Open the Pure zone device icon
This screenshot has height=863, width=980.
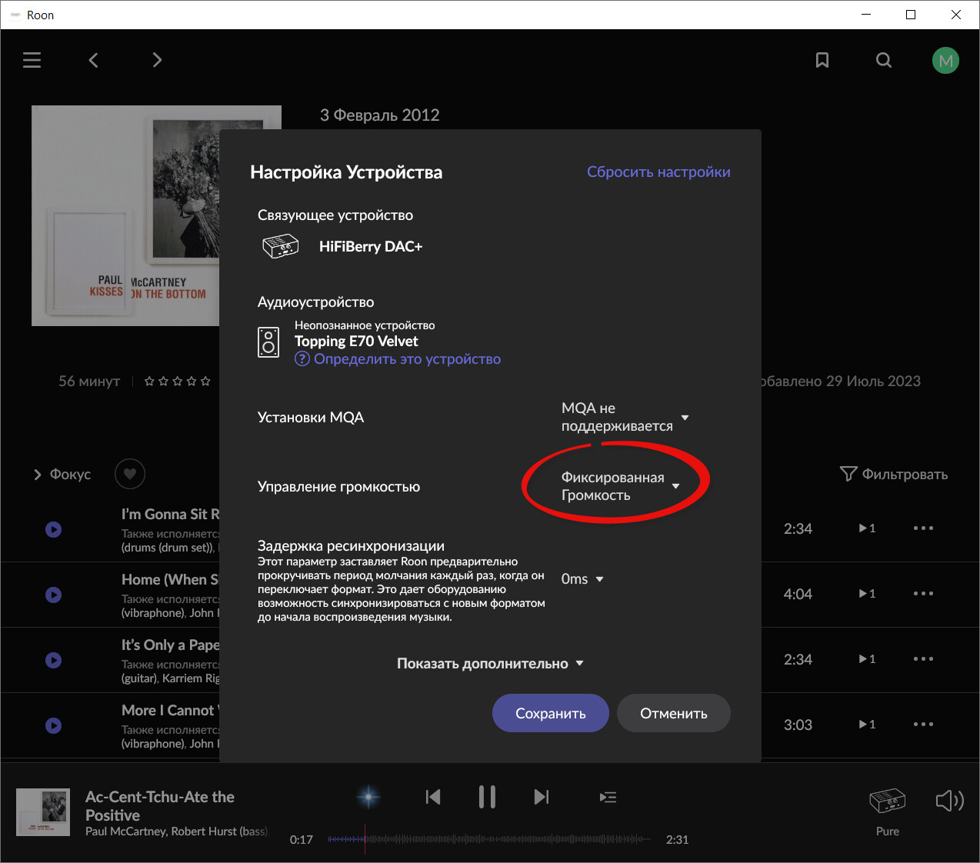pos(887,801)
